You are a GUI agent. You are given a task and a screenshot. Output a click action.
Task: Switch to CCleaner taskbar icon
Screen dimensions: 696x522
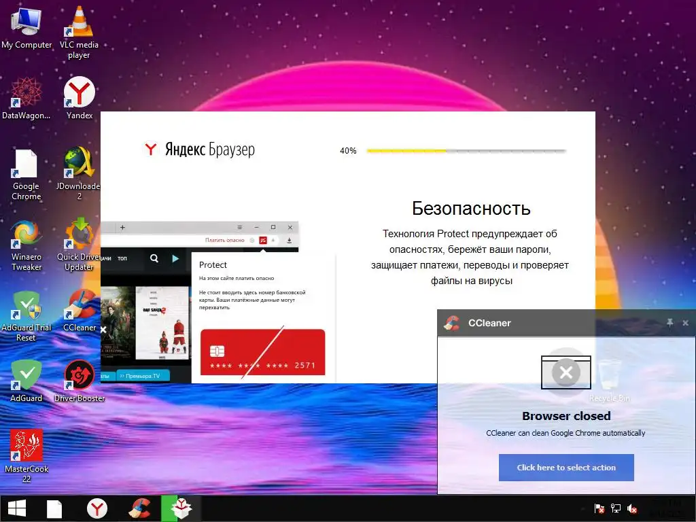(x=139, y=508)
